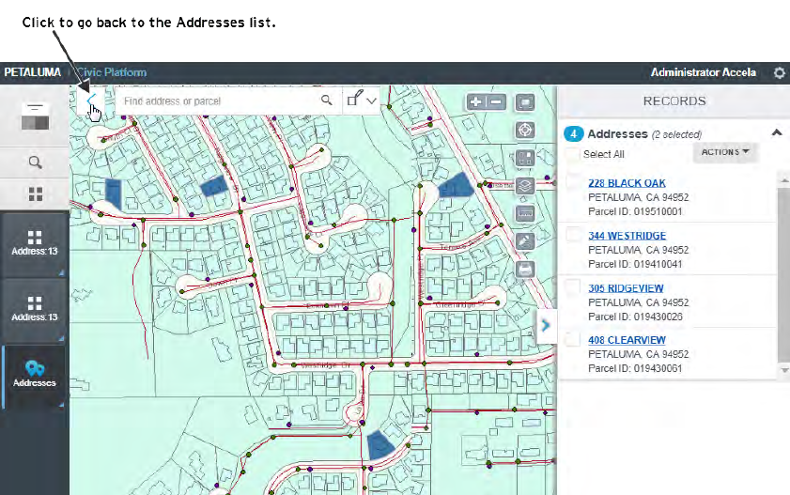
Task: Click the magnifier icon in search box
Action: [327, 101]
